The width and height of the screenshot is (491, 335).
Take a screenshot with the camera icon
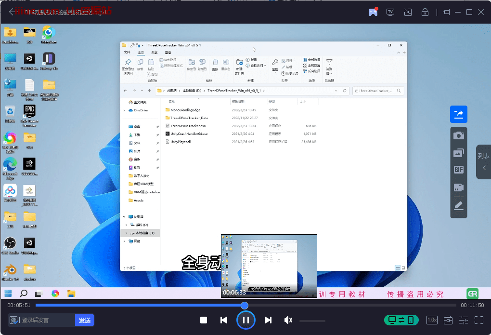[458, 135]
